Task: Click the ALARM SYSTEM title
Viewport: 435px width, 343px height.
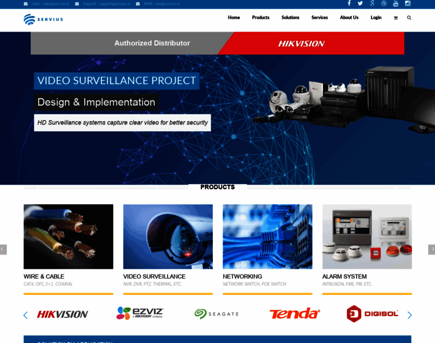Action: point(345,277)
